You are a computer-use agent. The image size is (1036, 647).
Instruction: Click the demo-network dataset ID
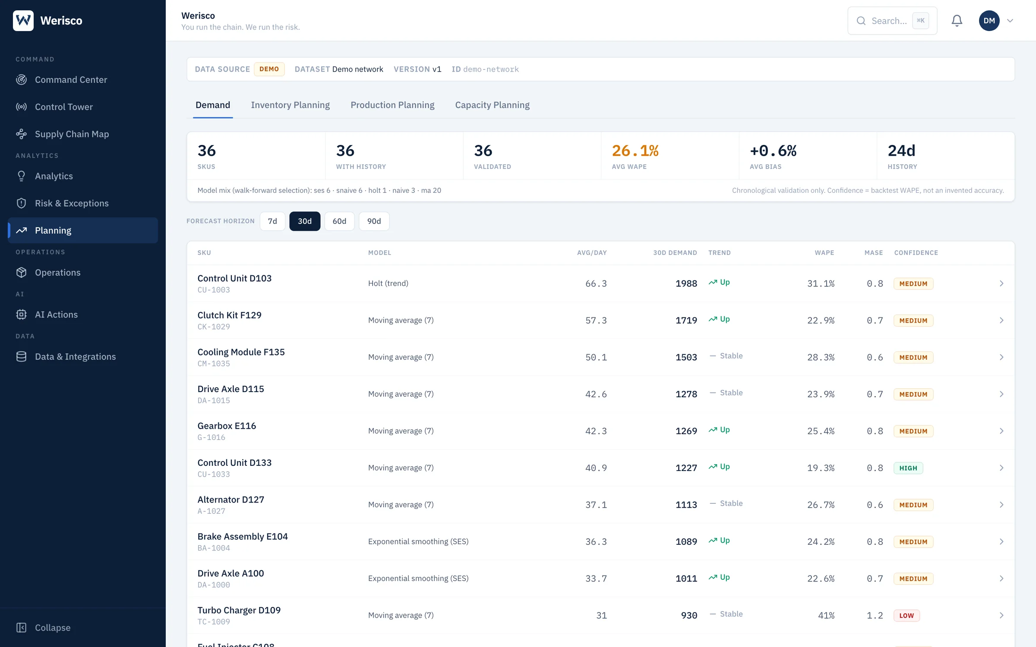pyautogui.click(x=491, y=69)
